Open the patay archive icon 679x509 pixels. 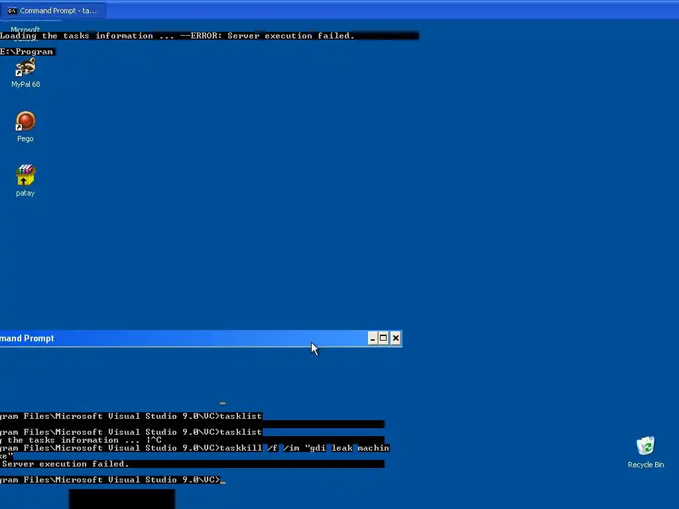click(26, 181)
